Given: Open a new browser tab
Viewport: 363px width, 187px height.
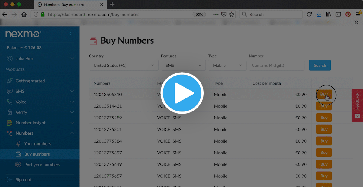Looking at the screenshot, I should point(112,4).
